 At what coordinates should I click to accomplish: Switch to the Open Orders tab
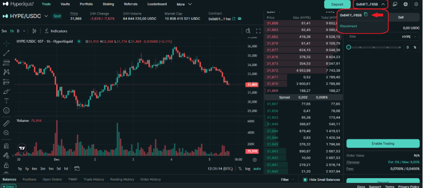52,180
